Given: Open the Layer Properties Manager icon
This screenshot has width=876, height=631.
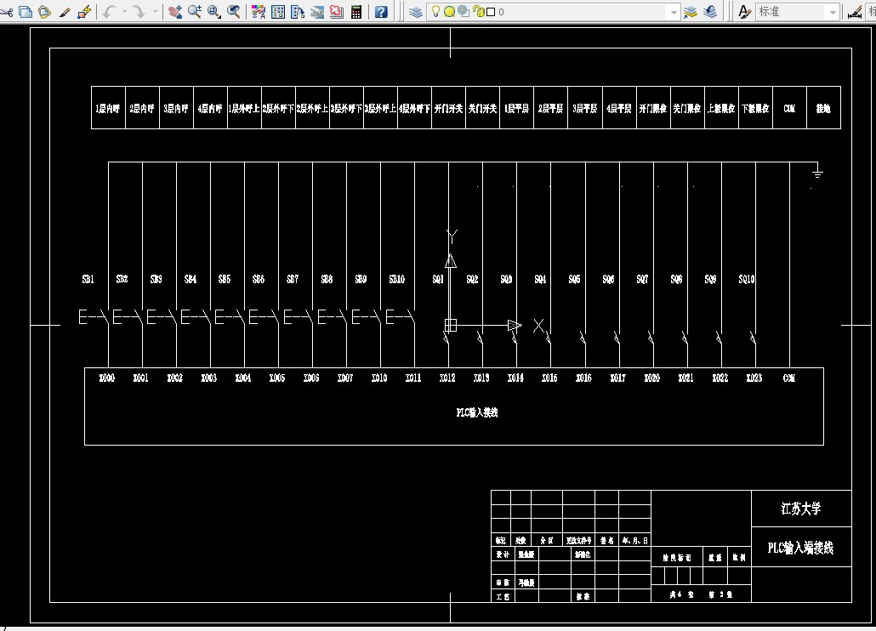Looking at the screenshot, I should coord(416,11).
